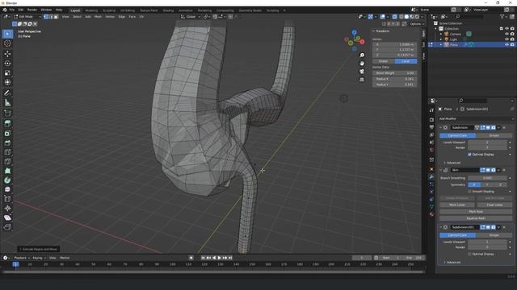Open the Modifiers wrench properties tab
The width and height of the screenshot is (517, 290).
431,177
